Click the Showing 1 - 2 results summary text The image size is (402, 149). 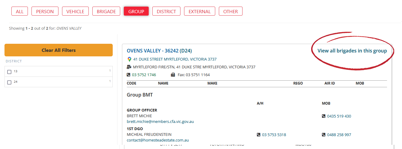pyautogui.click(x=45, y=28)
